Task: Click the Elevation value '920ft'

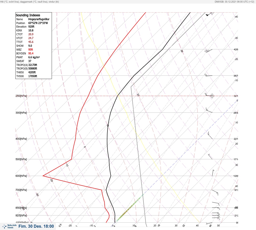Action: (x=31, y=27)
